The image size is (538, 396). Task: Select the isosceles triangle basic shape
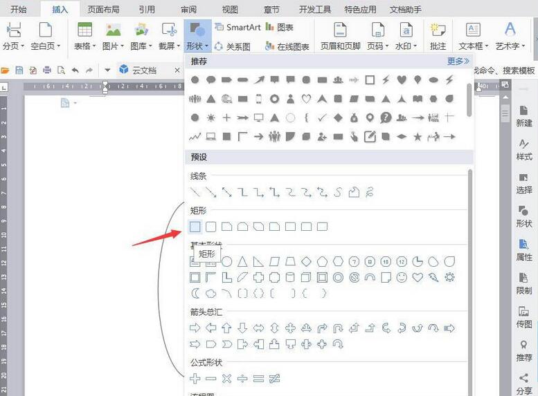click(x=242, y=262)
